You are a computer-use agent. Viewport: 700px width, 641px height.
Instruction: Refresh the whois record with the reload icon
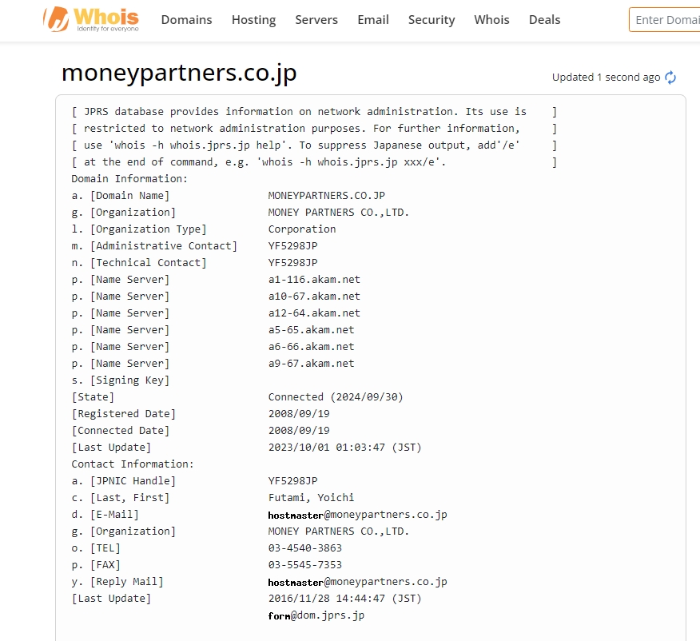pyautogui.click(x=670, y=78)
